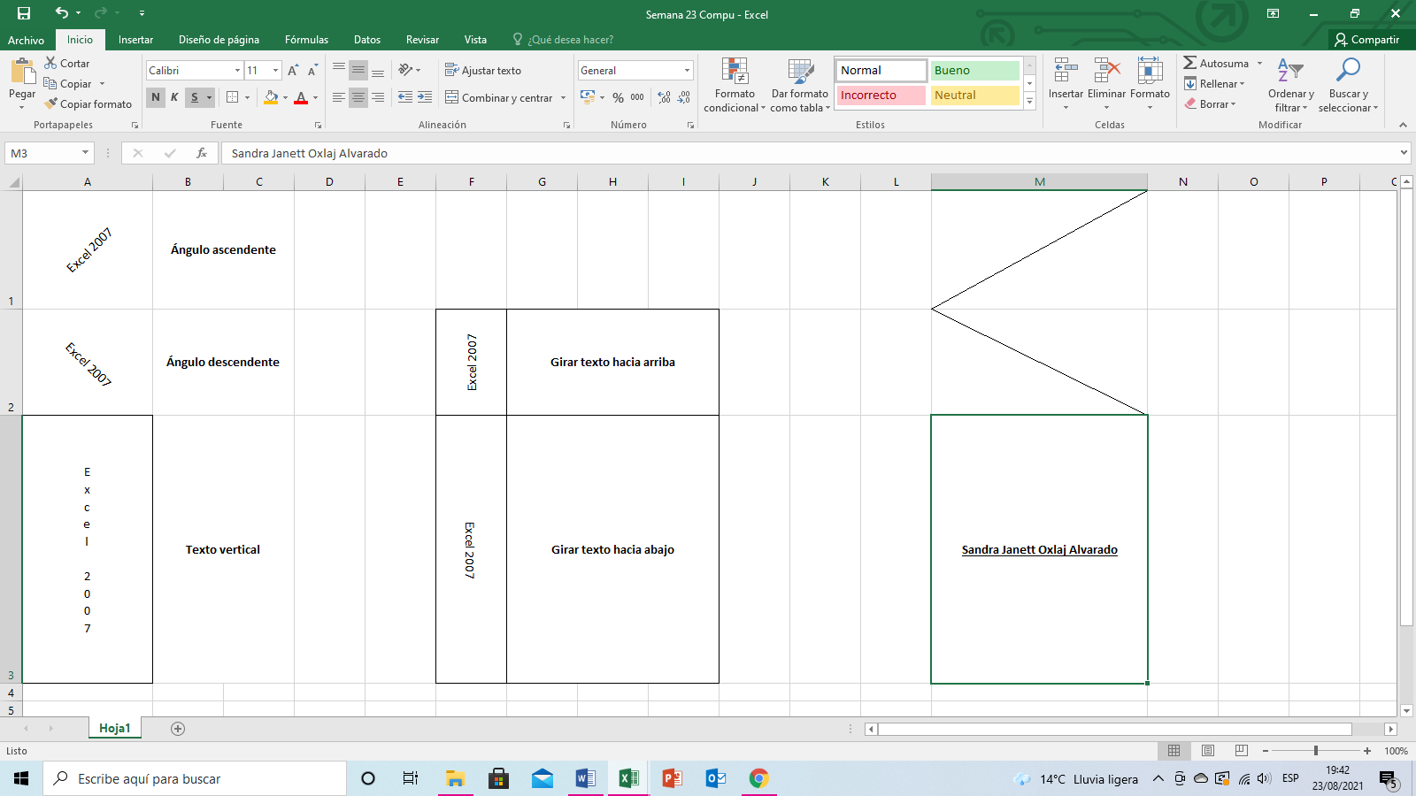This screenshot has width=1416, height=796.
Task: Click the Pegar (paste) clipboard icon
Action: [x=22, y=72]
